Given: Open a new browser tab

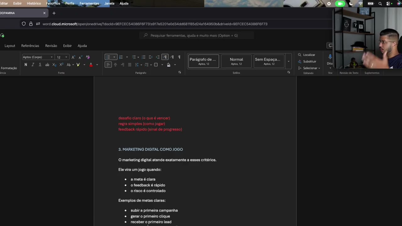Looking at the screenshot, I should 54,13.
